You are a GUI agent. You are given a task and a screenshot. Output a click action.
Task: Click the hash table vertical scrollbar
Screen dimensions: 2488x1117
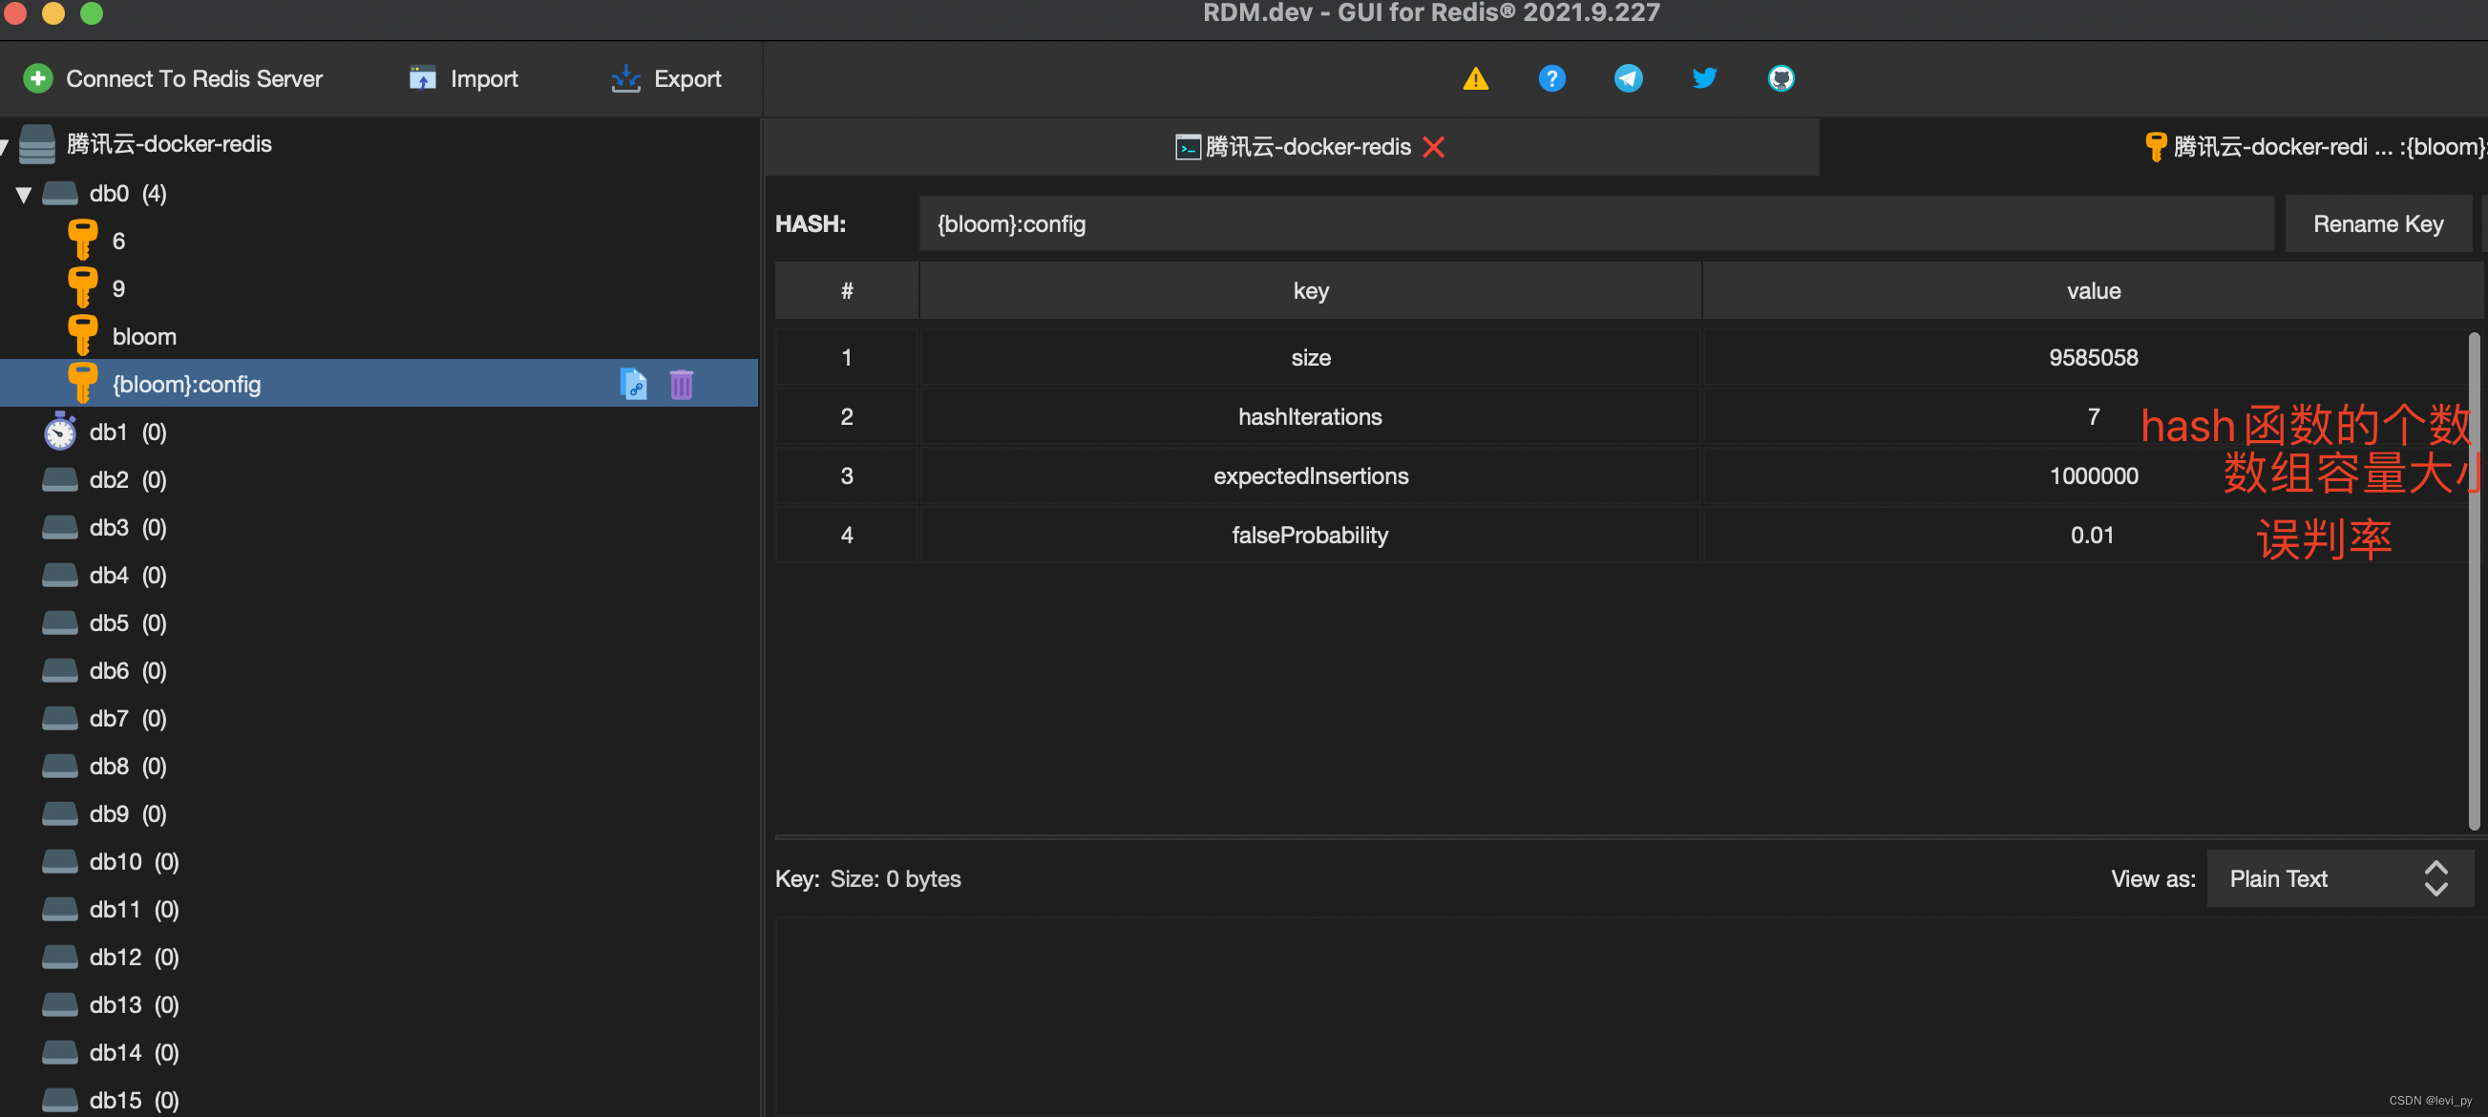click(2474, 580)
